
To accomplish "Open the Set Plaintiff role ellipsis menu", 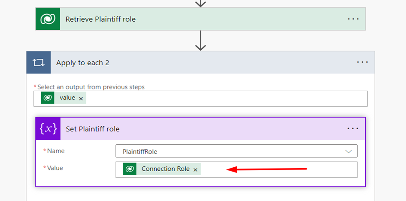I will 353,128.
